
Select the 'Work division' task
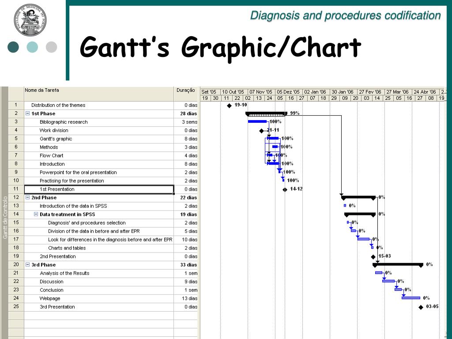(99, 130)
